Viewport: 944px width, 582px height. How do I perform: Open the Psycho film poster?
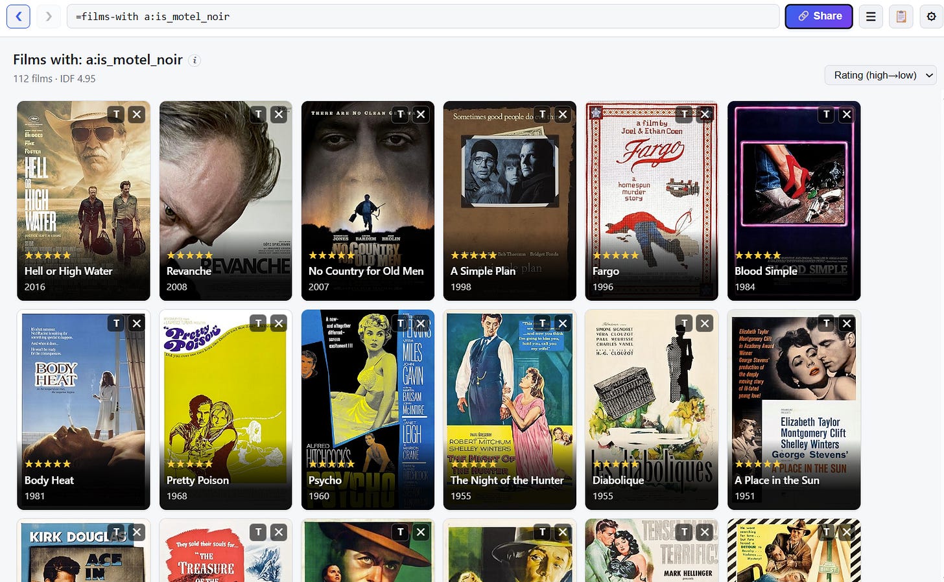pos(368,410)
